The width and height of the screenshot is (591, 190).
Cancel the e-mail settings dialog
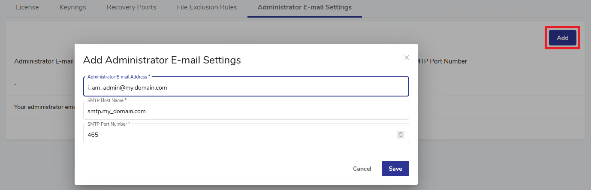click(x=362, y=169)
